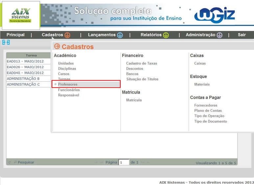Click the blue arrow icon beside Lançamentos
The height and width of the screenshot is (185, 254).
pos(120,35)
